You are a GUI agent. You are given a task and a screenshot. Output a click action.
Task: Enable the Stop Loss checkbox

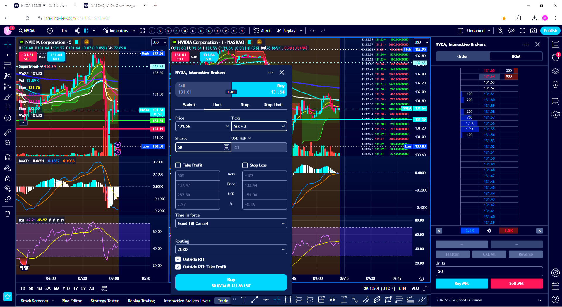(245, 165)
